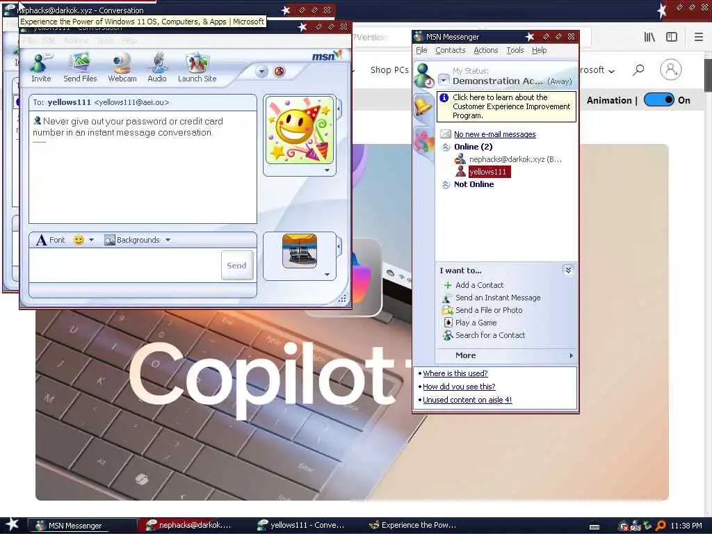Open browser library icon
This screenshot has height=534, width=712.
[x=649, y=37]
